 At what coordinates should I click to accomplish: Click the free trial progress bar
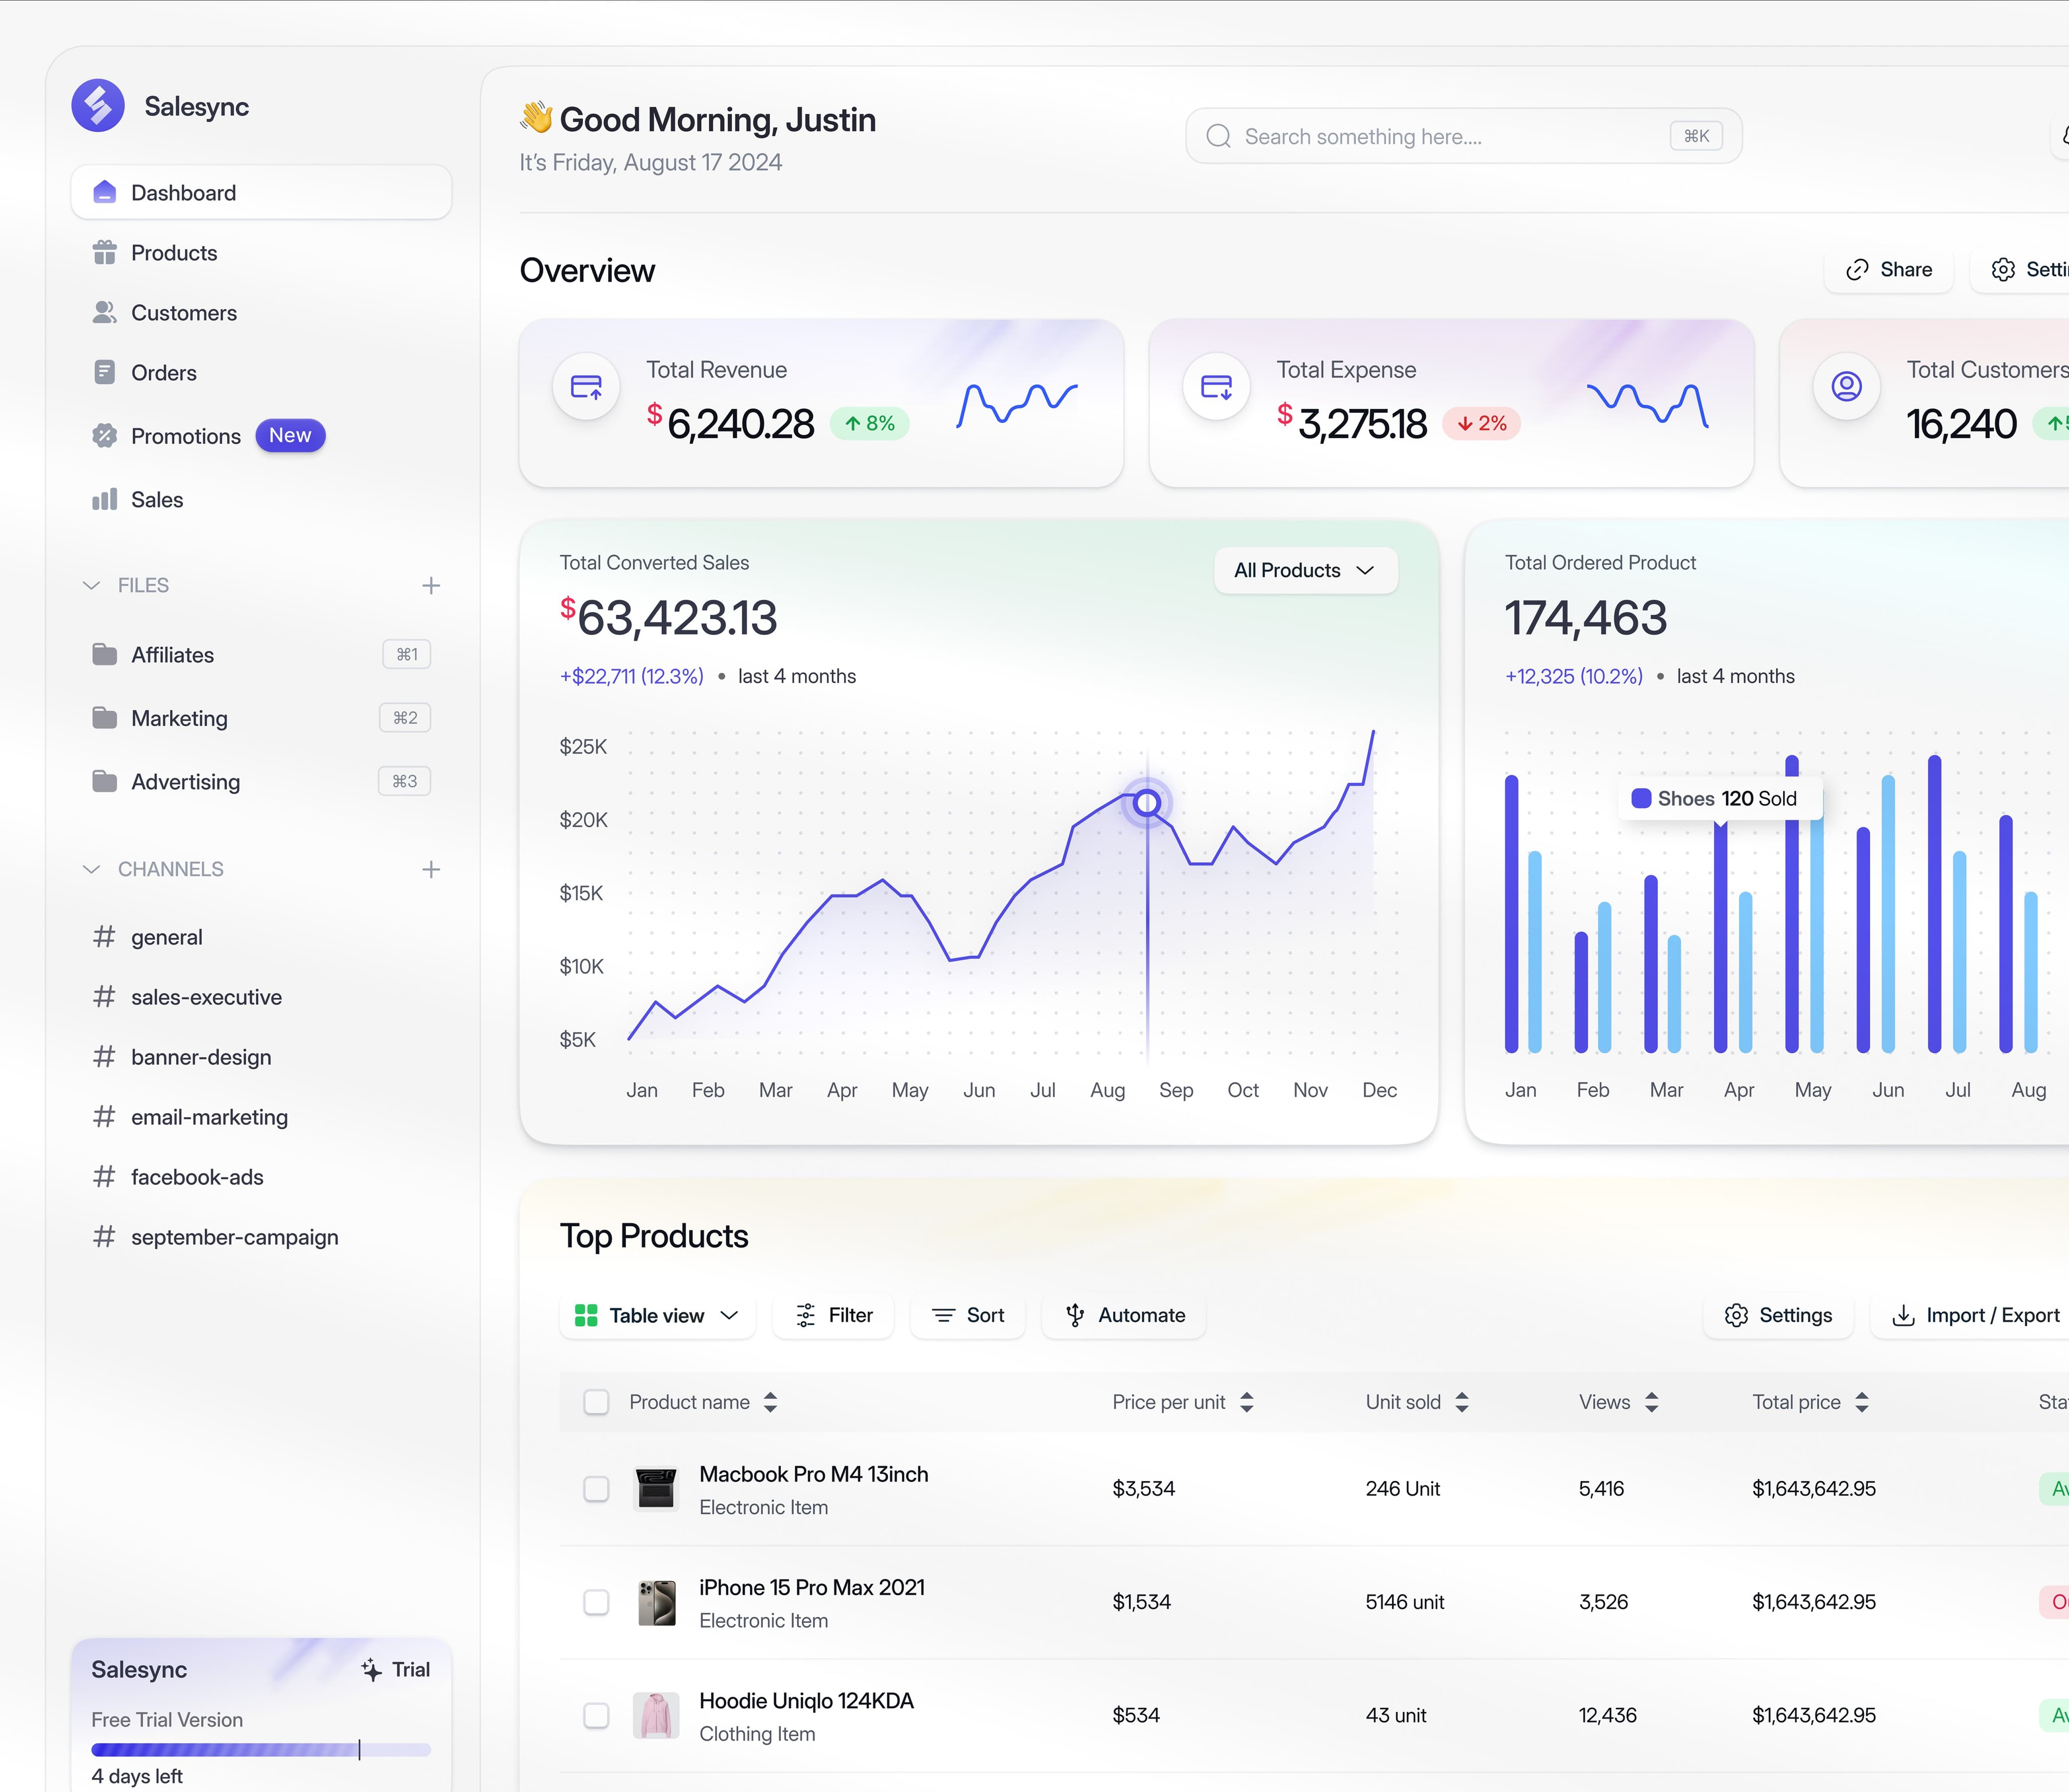[x=261, y=1750]
